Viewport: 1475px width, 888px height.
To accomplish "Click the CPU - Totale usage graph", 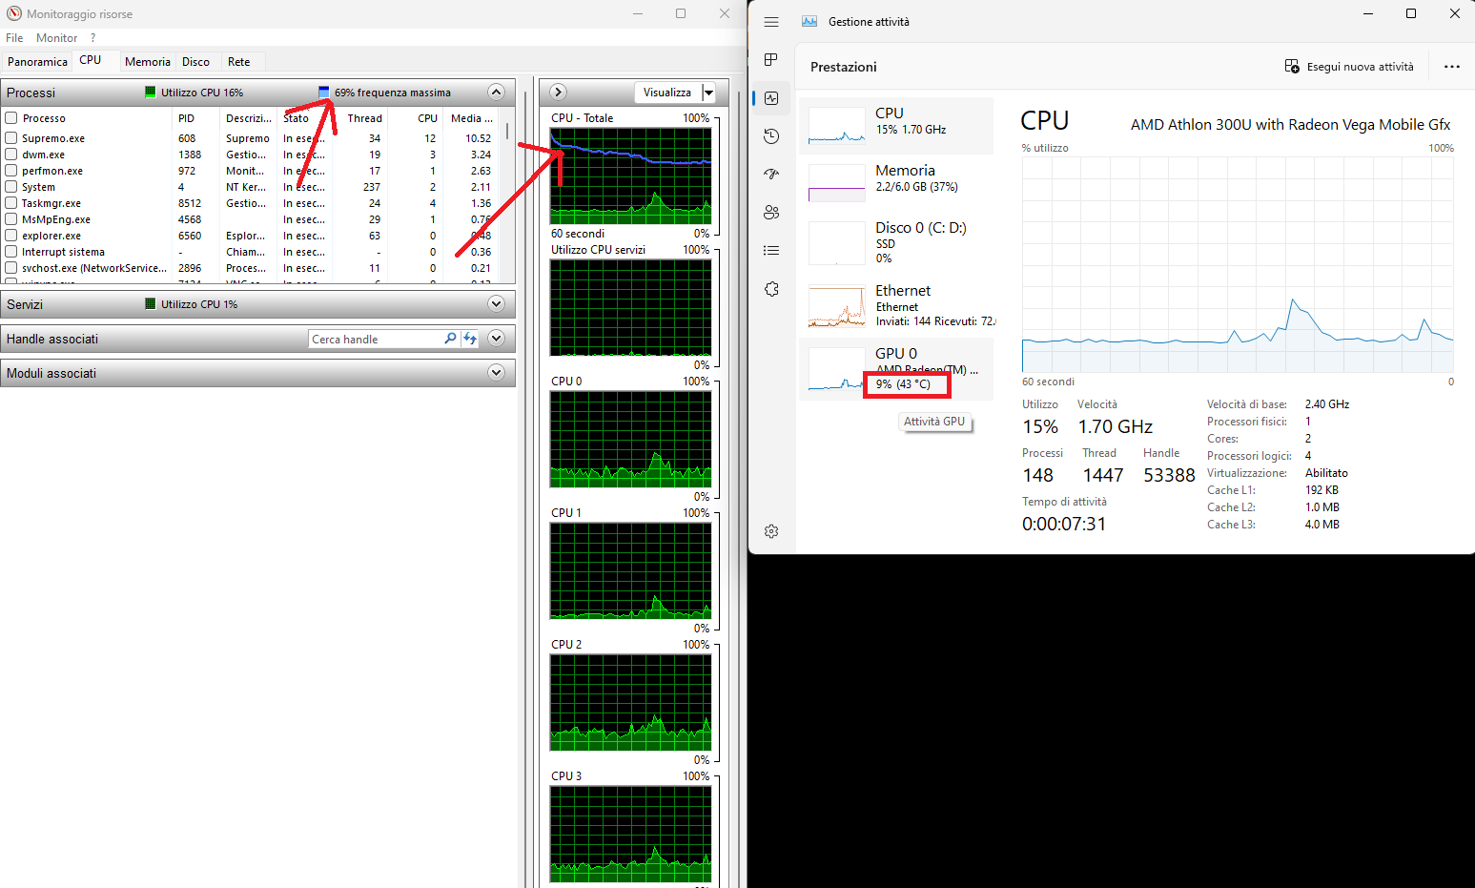I will (x=629, y=176).
